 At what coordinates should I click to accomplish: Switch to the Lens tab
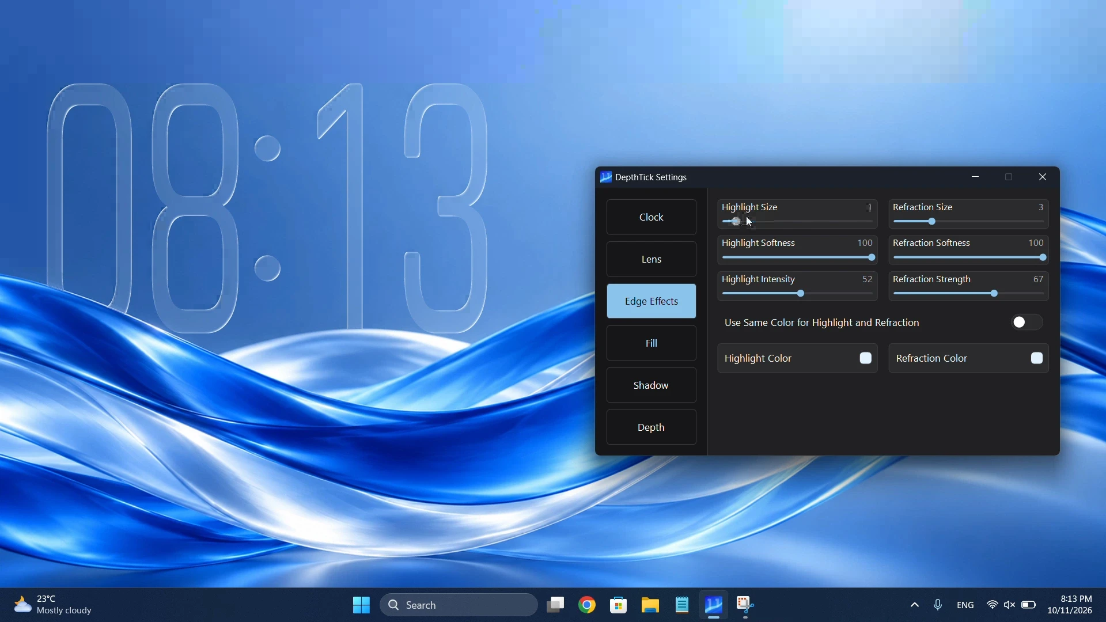pyautogui.click(x=652, y=259)
